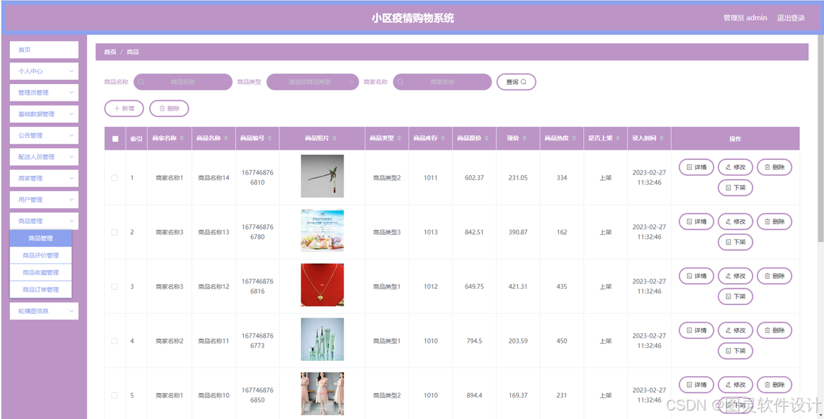Go to 首页 in the sidebar
This screenshot has width=824, height=419.
44,49
